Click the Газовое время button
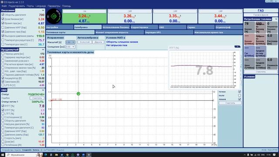Viewport: 279px width, 157px height. pyautogui.click(x=261, y=15)
